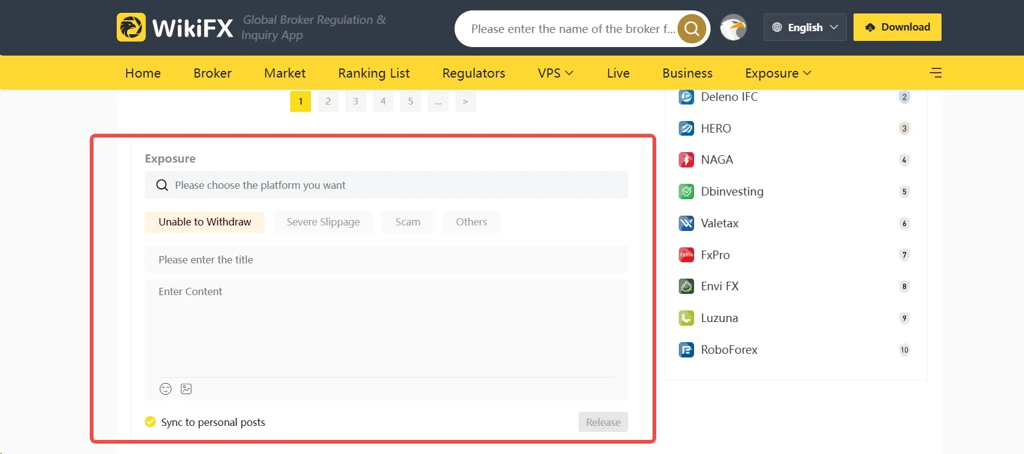Click the title input field
This screenshot has width=1024, height=454.
pyautogui.click(x=386, y=260)
